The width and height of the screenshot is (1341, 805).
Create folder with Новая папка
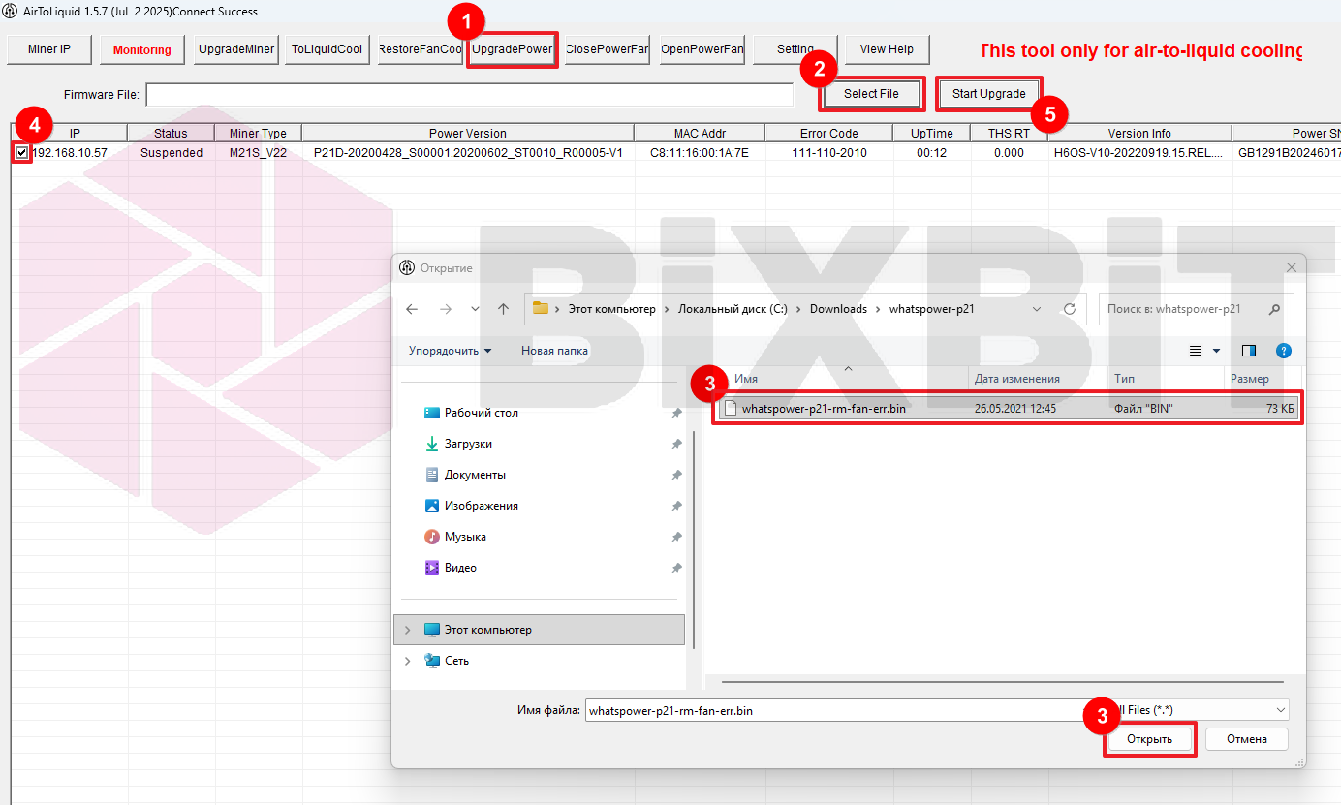click(554, 351)
